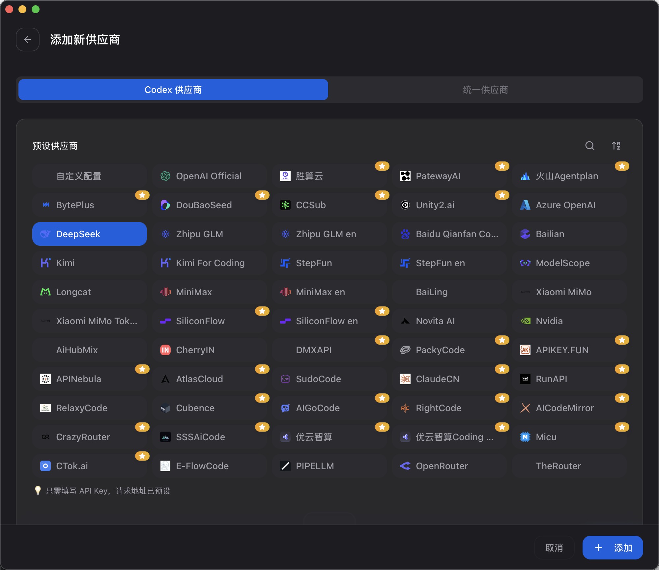Viewport: 659px width, 570px height.
Task: Click the 取消 cancel button
Action: click(x=554, y=548)
